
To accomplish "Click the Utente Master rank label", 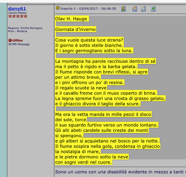I will 17,13.
